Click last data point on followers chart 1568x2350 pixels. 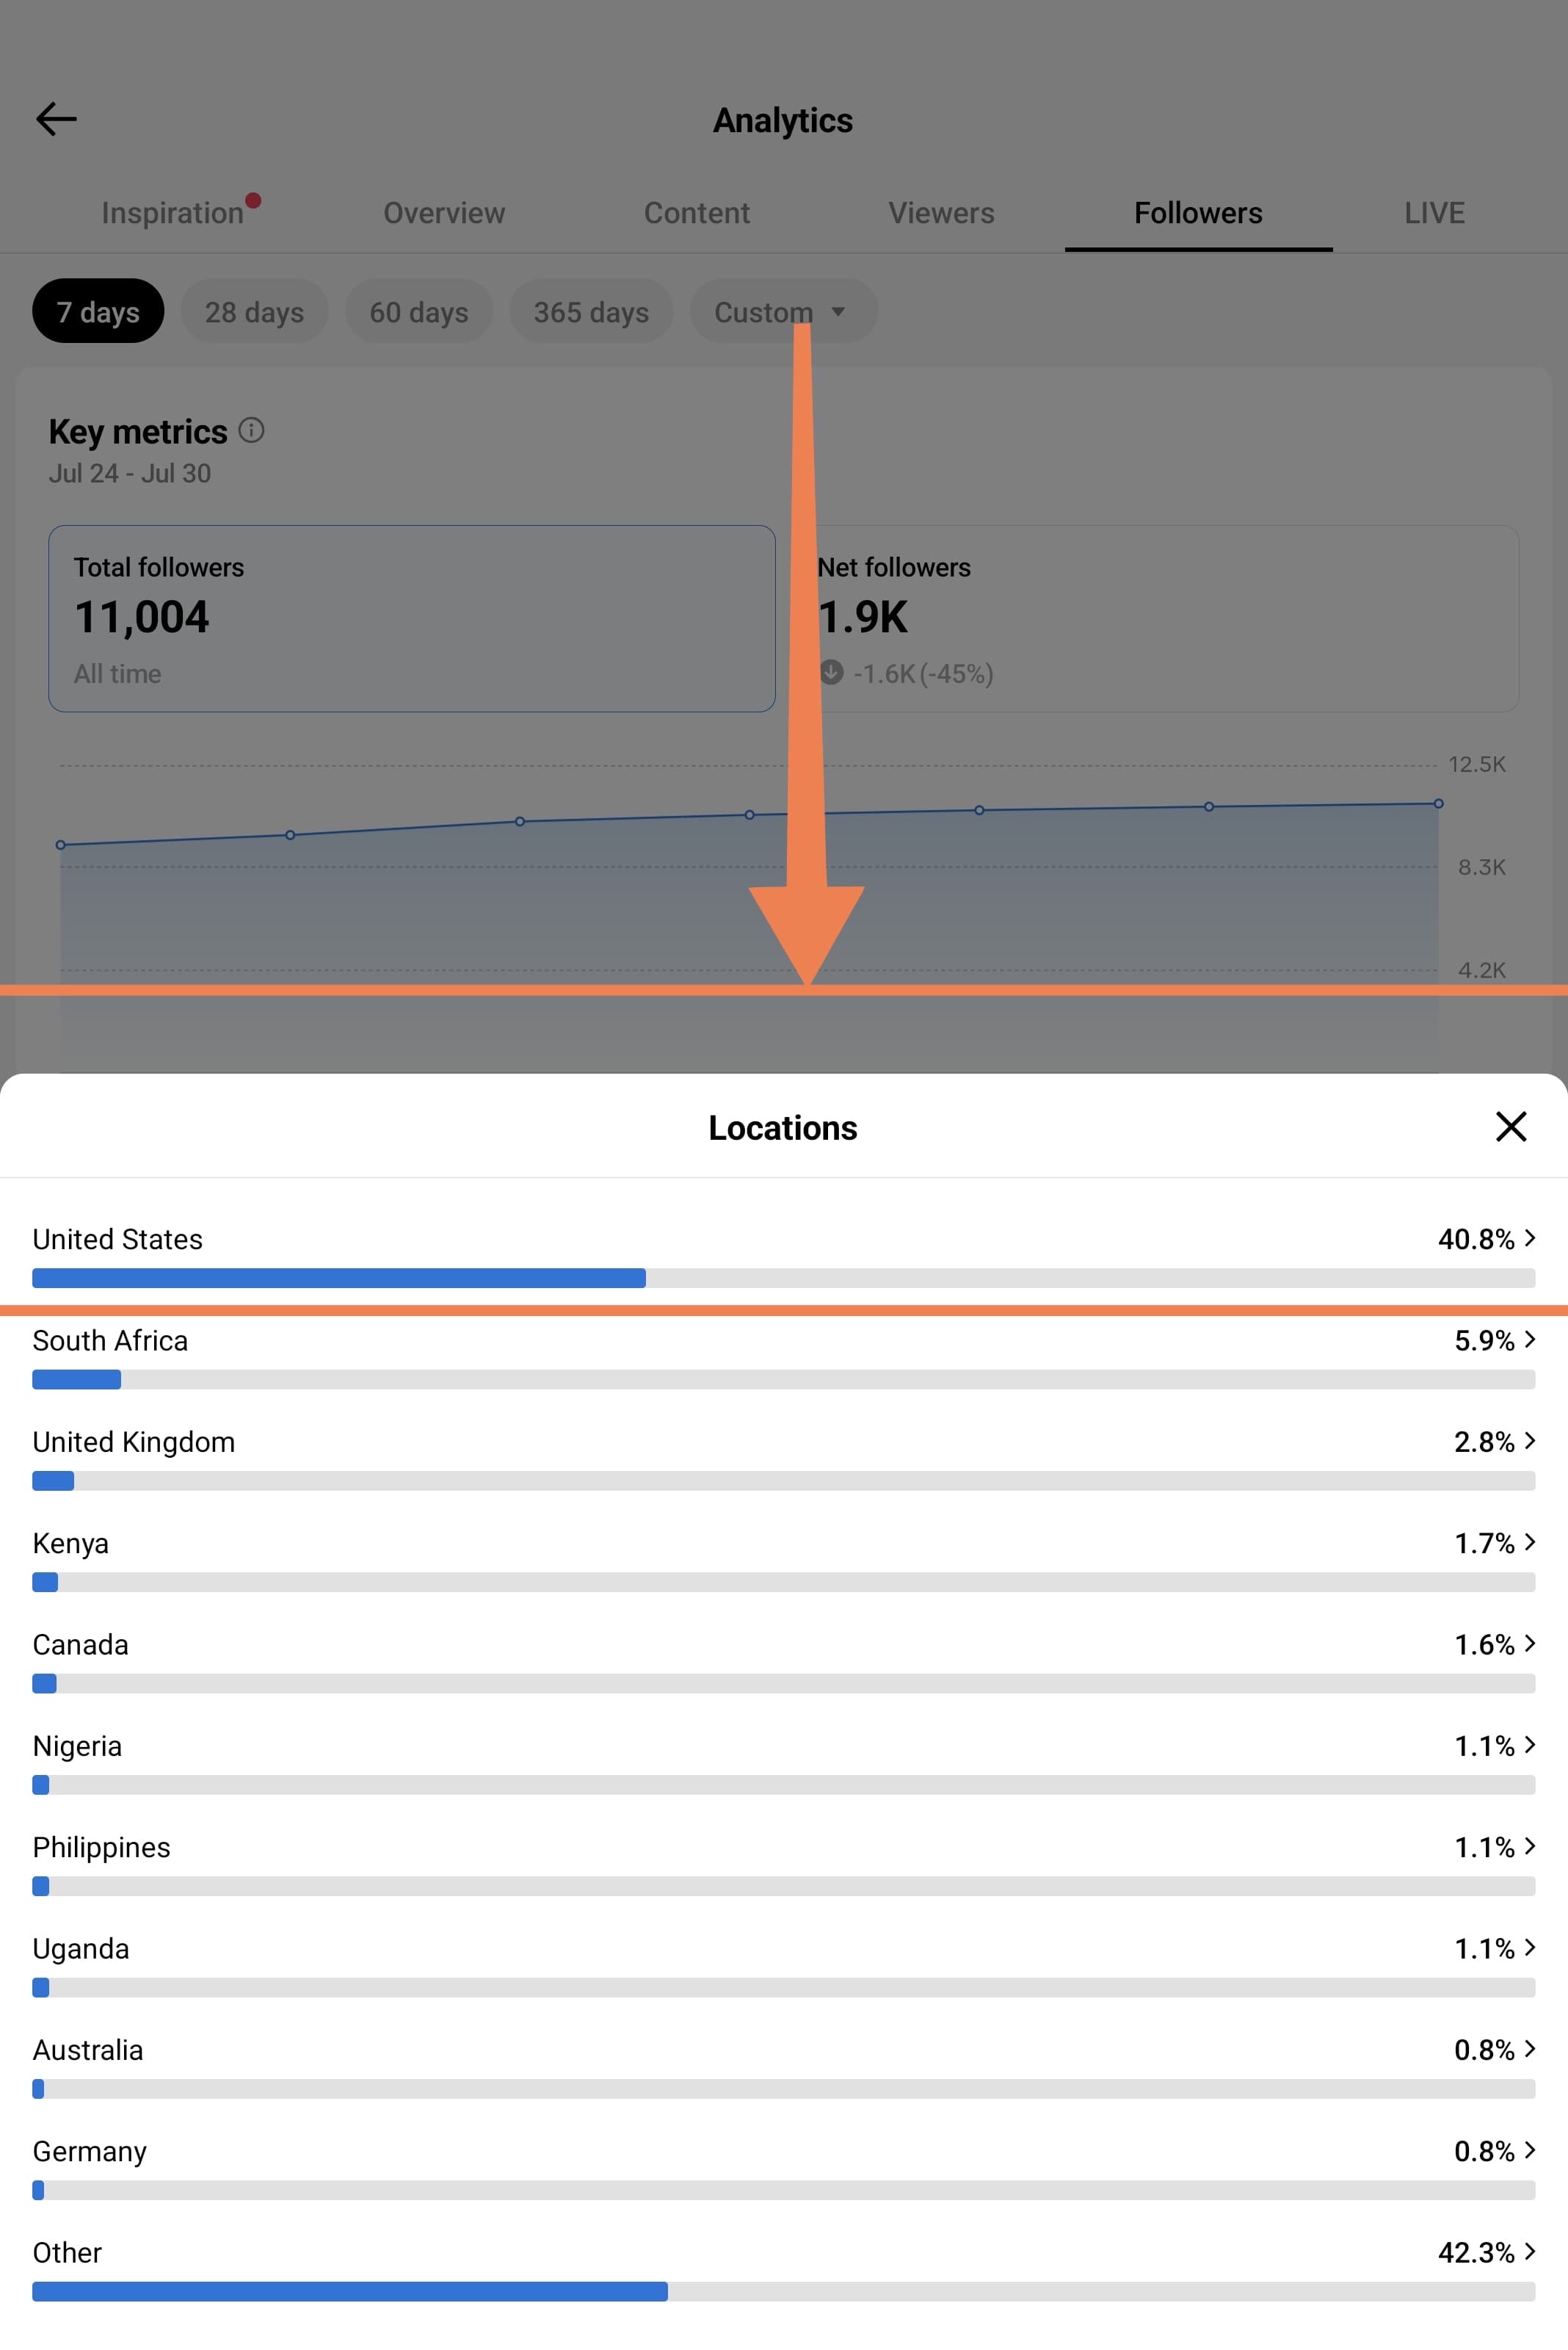pyautogui.click(x=1438, y=803)
